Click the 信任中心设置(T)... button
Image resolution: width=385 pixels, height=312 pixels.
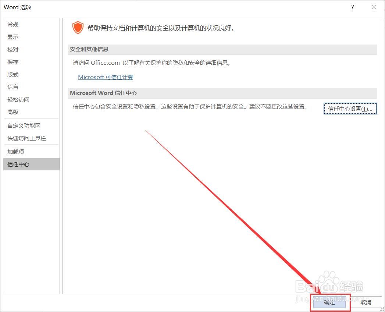350,109
